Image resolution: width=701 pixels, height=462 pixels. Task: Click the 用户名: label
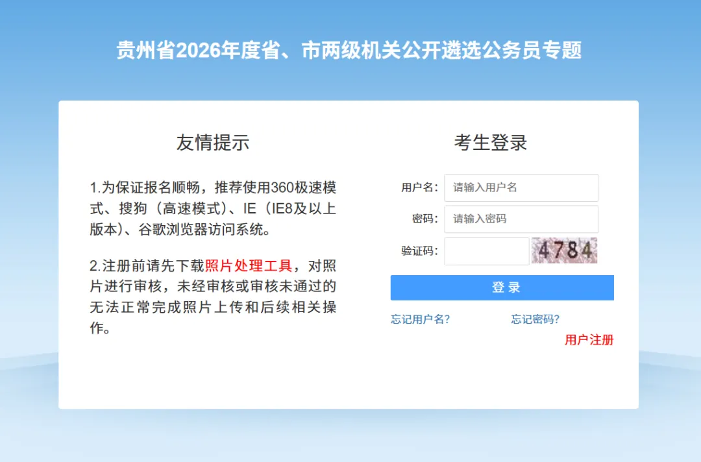(x=419, y=188)
